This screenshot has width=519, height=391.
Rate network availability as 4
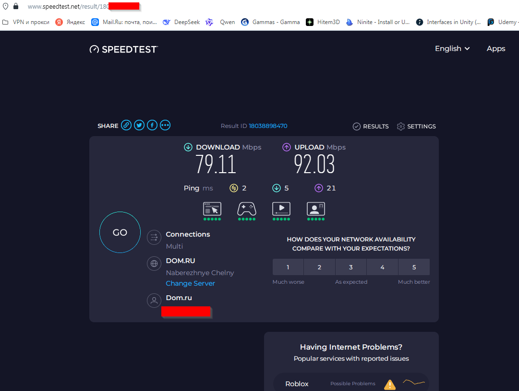click(x=382, y=267)
